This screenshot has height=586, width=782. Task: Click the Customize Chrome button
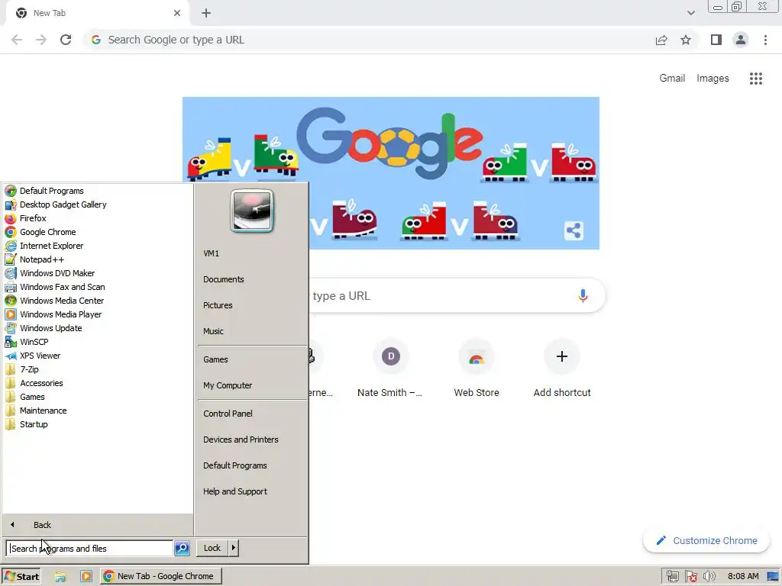point(706,541)
